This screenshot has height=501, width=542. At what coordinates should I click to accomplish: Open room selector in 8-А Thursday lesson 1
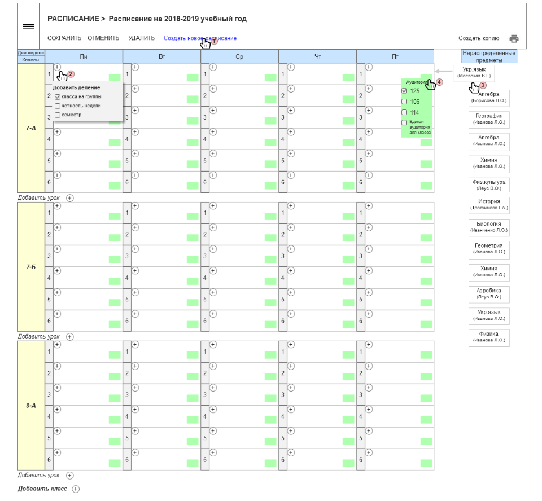348,355
